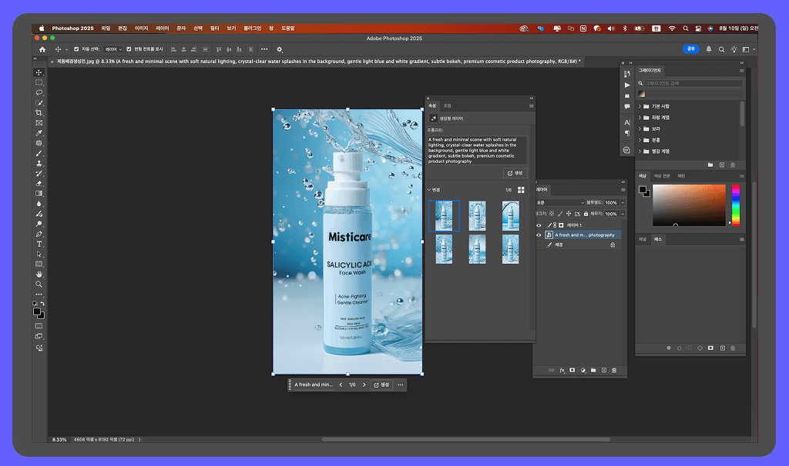
Task: Open the Character panel icon in the dock
Action: 627,122
